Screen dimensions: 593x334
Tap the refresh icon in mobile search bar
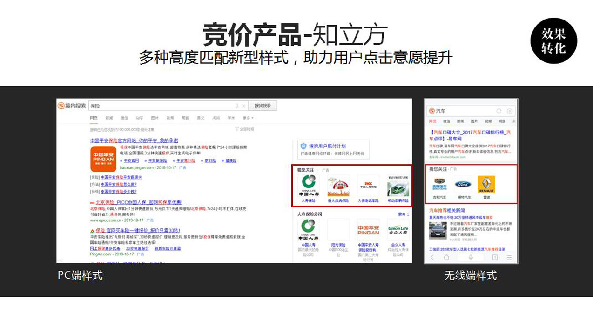(x=499, y=111)
